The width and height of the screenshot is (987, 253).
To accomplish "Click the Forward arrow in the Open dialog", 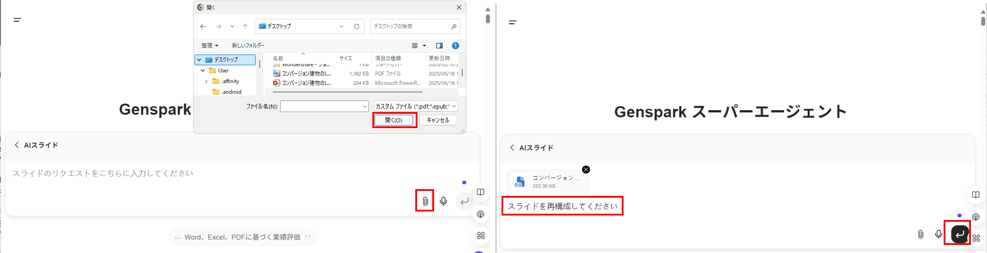I will click(x=219, y=26).
